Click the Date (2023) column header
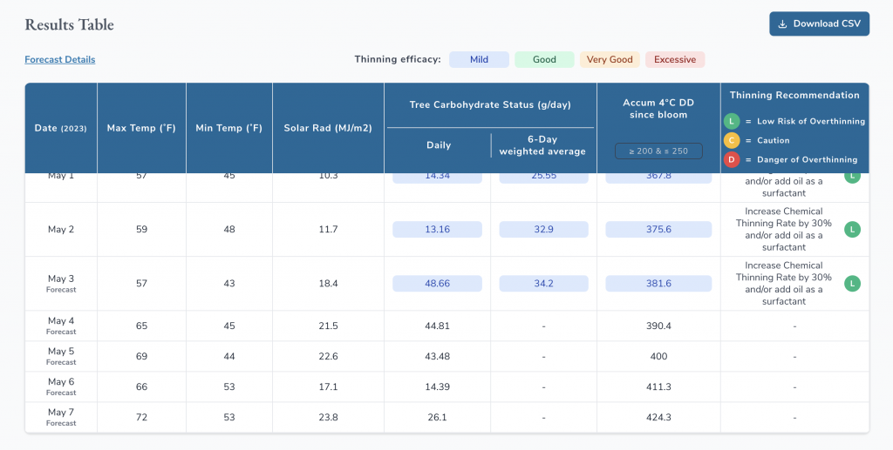Viewport: 893px width, 450px height. pyautogui.click(x=61, y=128)
